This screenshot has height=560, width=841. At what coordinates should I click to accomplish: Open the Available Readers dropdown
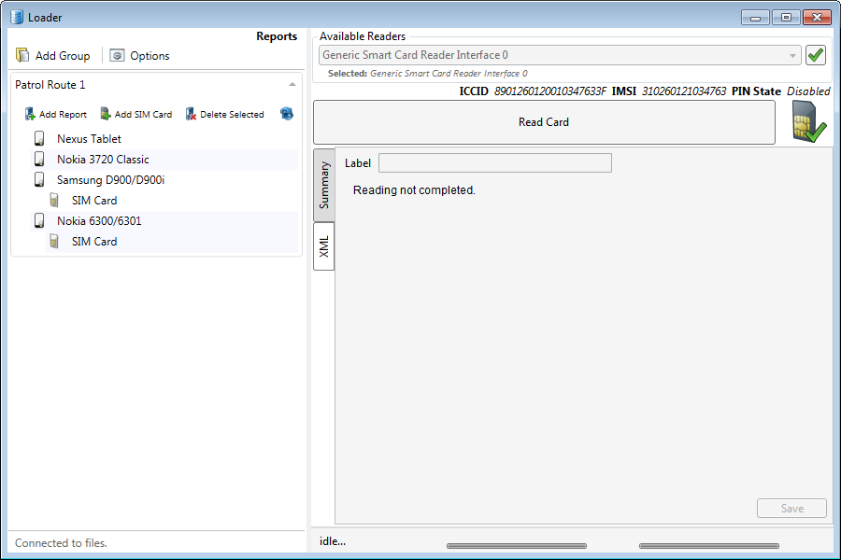(560, 55)
